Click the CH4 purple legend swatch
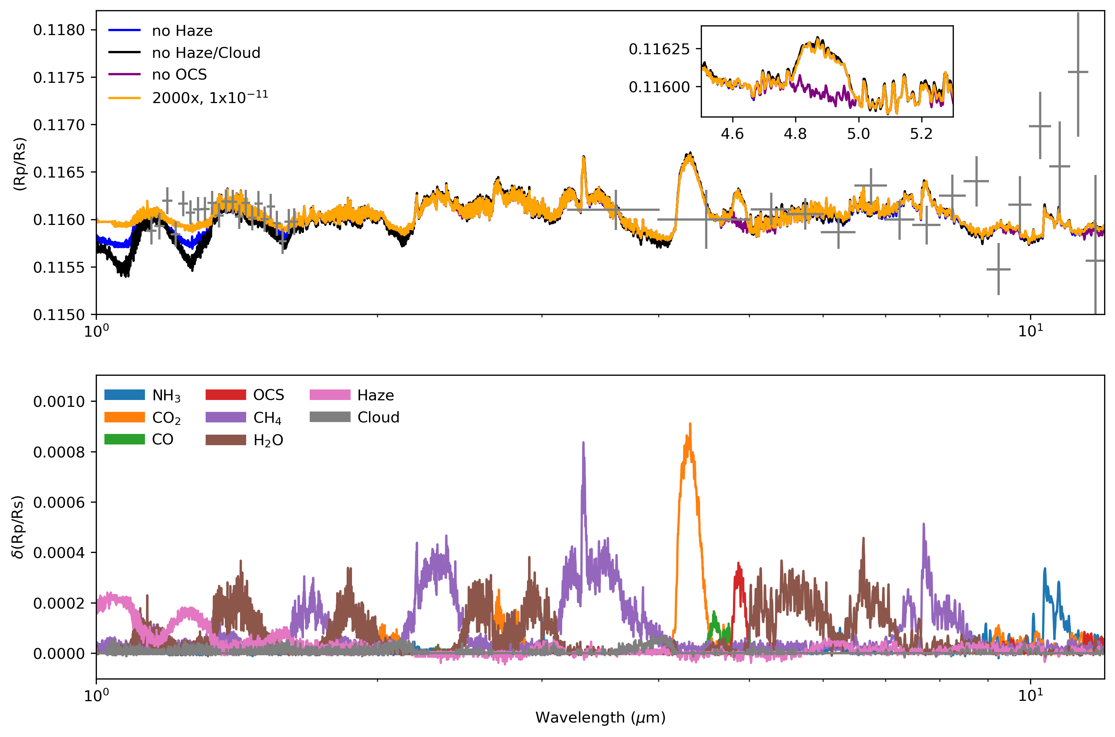 point(226,417)
